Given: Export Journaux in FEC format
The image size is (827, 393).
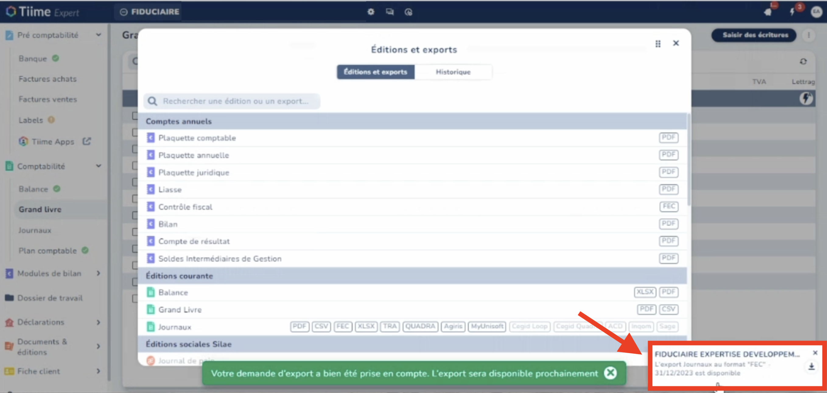Looking at the screenshot, I should tap(342, 327).
